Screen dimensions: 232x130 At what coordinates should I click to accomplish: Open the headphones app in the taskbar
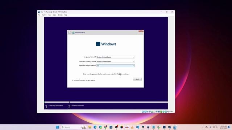pyautogui.click(x=127, y=127)
